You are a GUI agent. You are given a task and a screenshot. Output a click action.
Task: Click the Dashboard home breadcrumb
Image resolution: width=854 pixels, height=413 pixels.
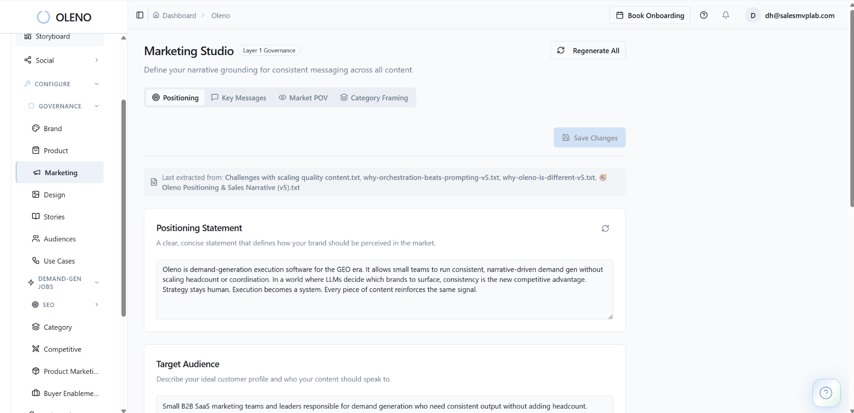point(174,16)
